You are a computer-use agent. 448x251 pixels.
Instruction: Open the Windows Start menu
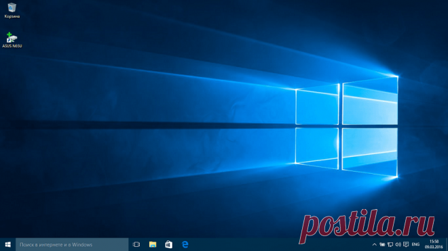pos(7,244)
